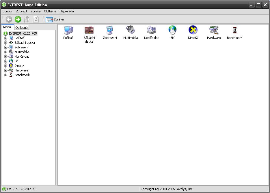Maximize the EVEREST window
This screenshot has height=193, width=270.
258,5
